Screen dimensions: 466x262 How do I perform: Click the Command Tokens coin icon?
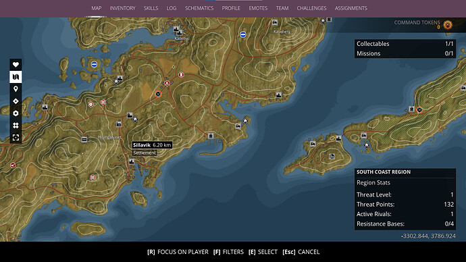coord(448,25)
